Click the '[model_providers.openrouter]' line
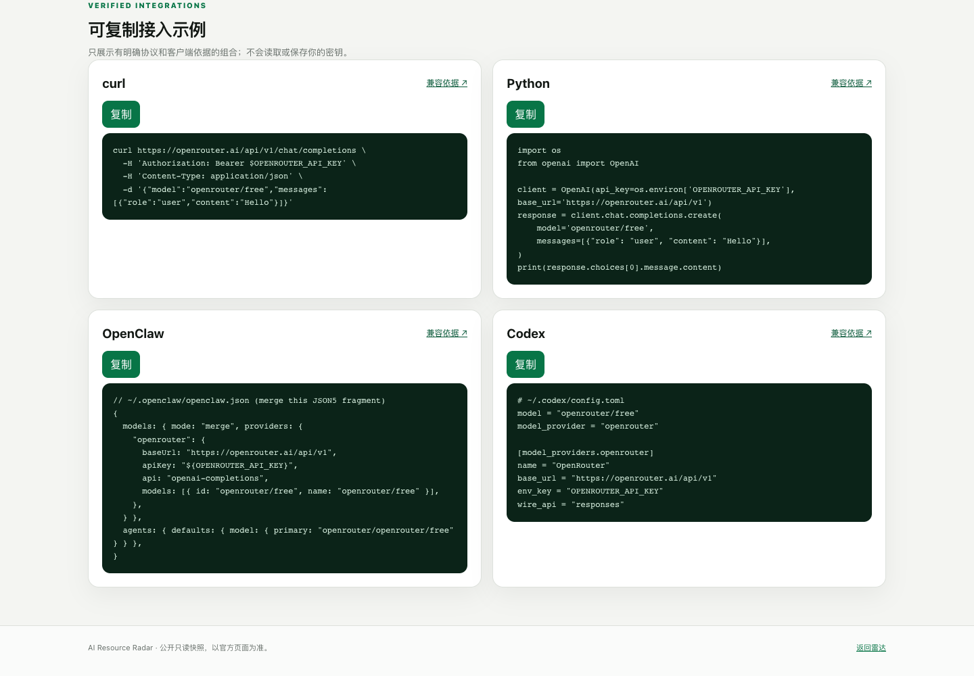Viewport: 974px width, 676px height. (586, 453)
